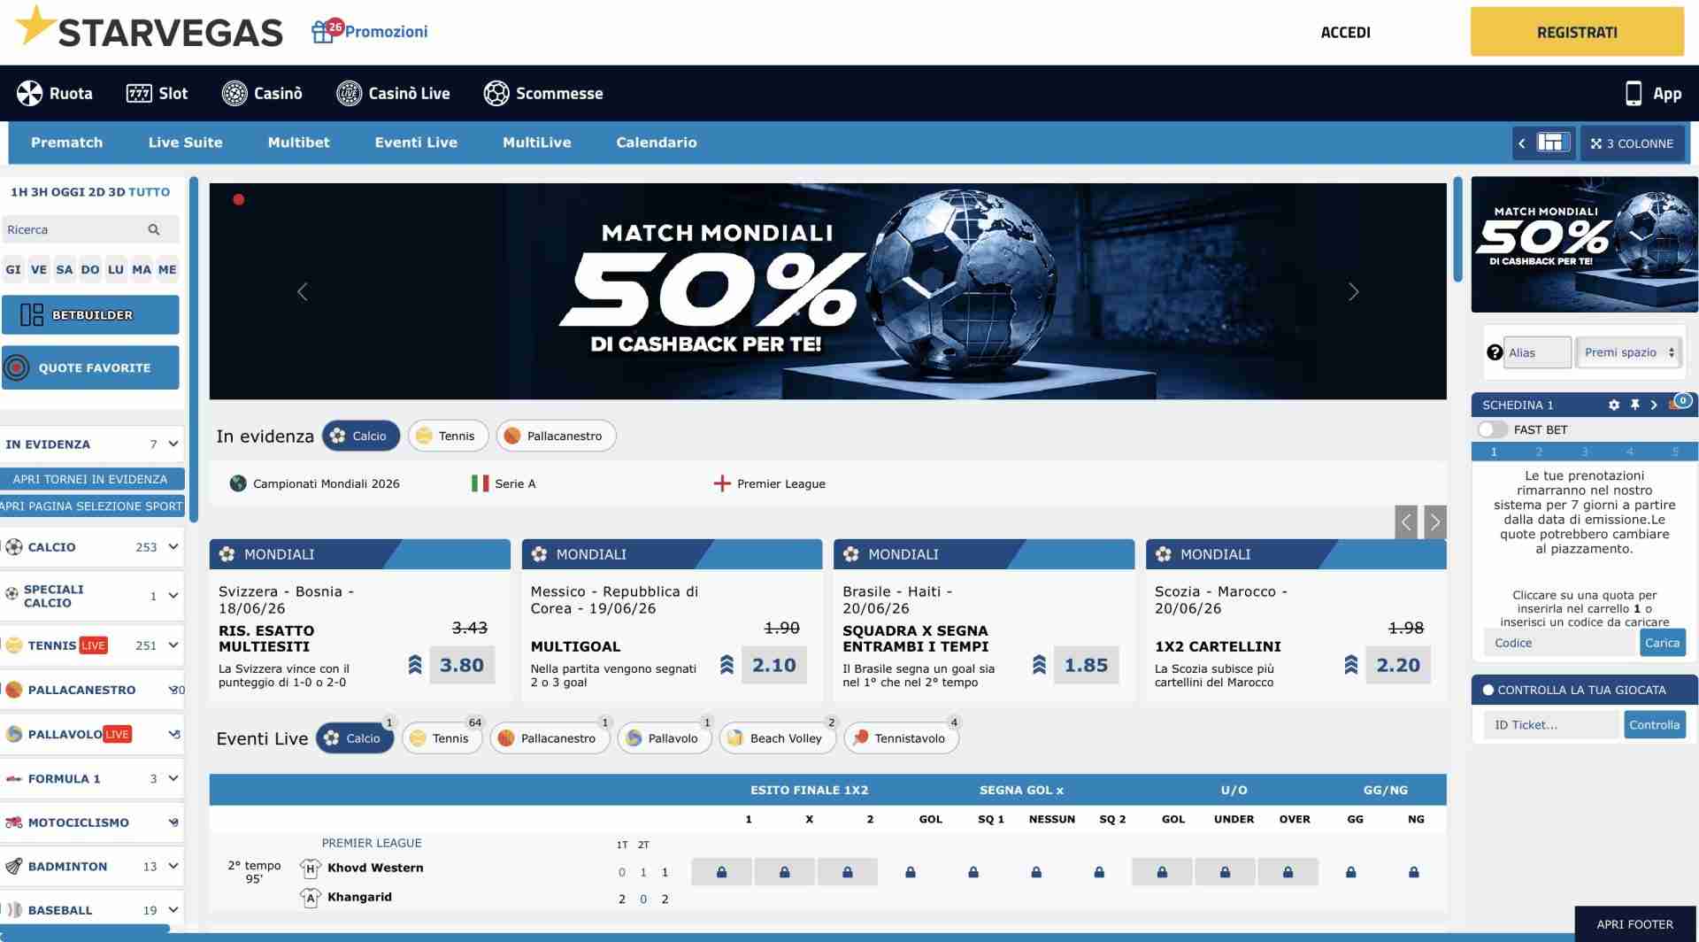1699x942 pixels.
Task: Open Quote Favorite button
Action: point(90,367)
